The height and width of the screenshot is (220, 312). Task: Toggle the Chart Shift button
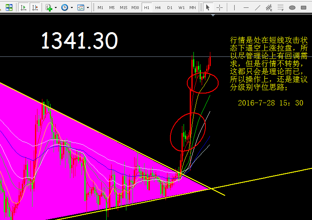pos(35,7)
